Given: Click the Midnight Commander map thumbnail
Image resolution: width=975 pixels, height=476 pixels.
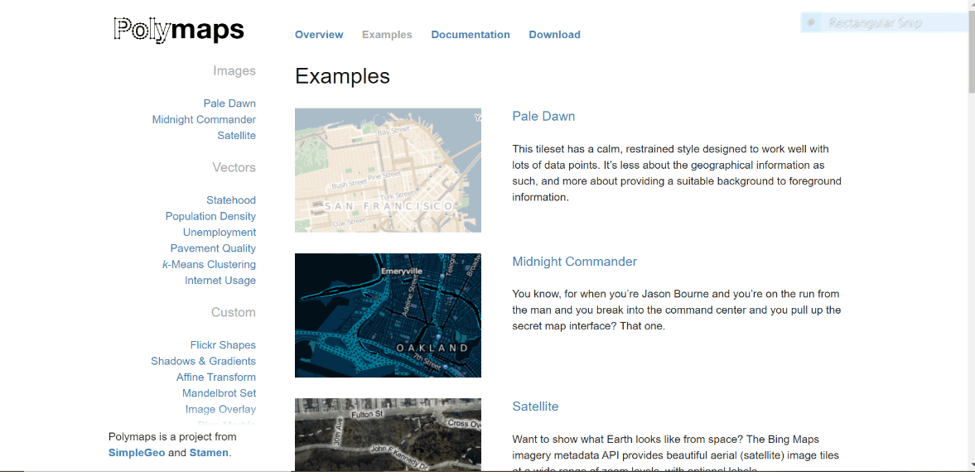Looking at the screenshot, I should (388, 315).
